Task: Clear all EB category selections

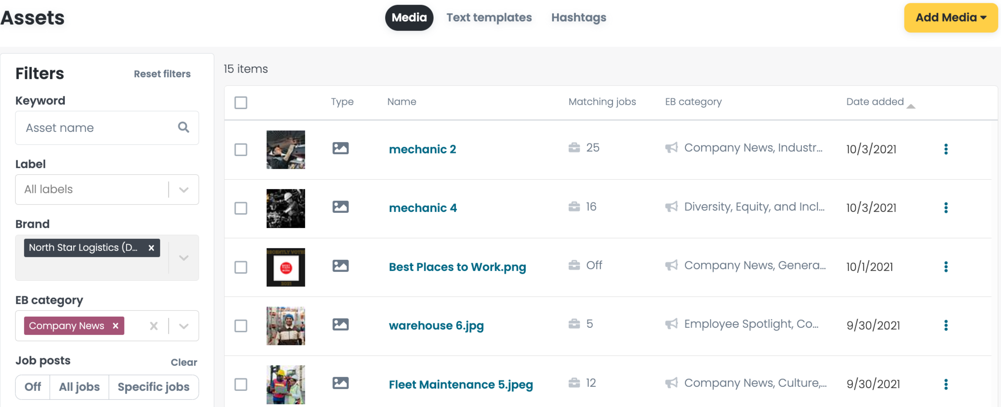Action: [153, 326]
